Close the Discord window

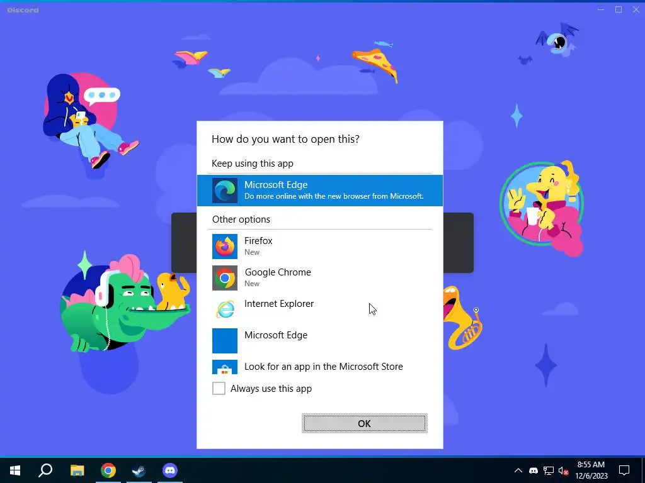[x=636, y=9]
